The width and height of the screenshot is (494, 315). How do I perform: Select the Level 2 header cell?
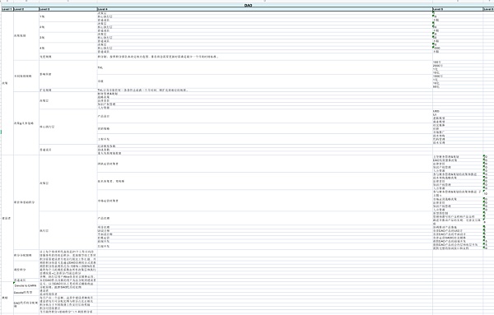tap(26, 9)
